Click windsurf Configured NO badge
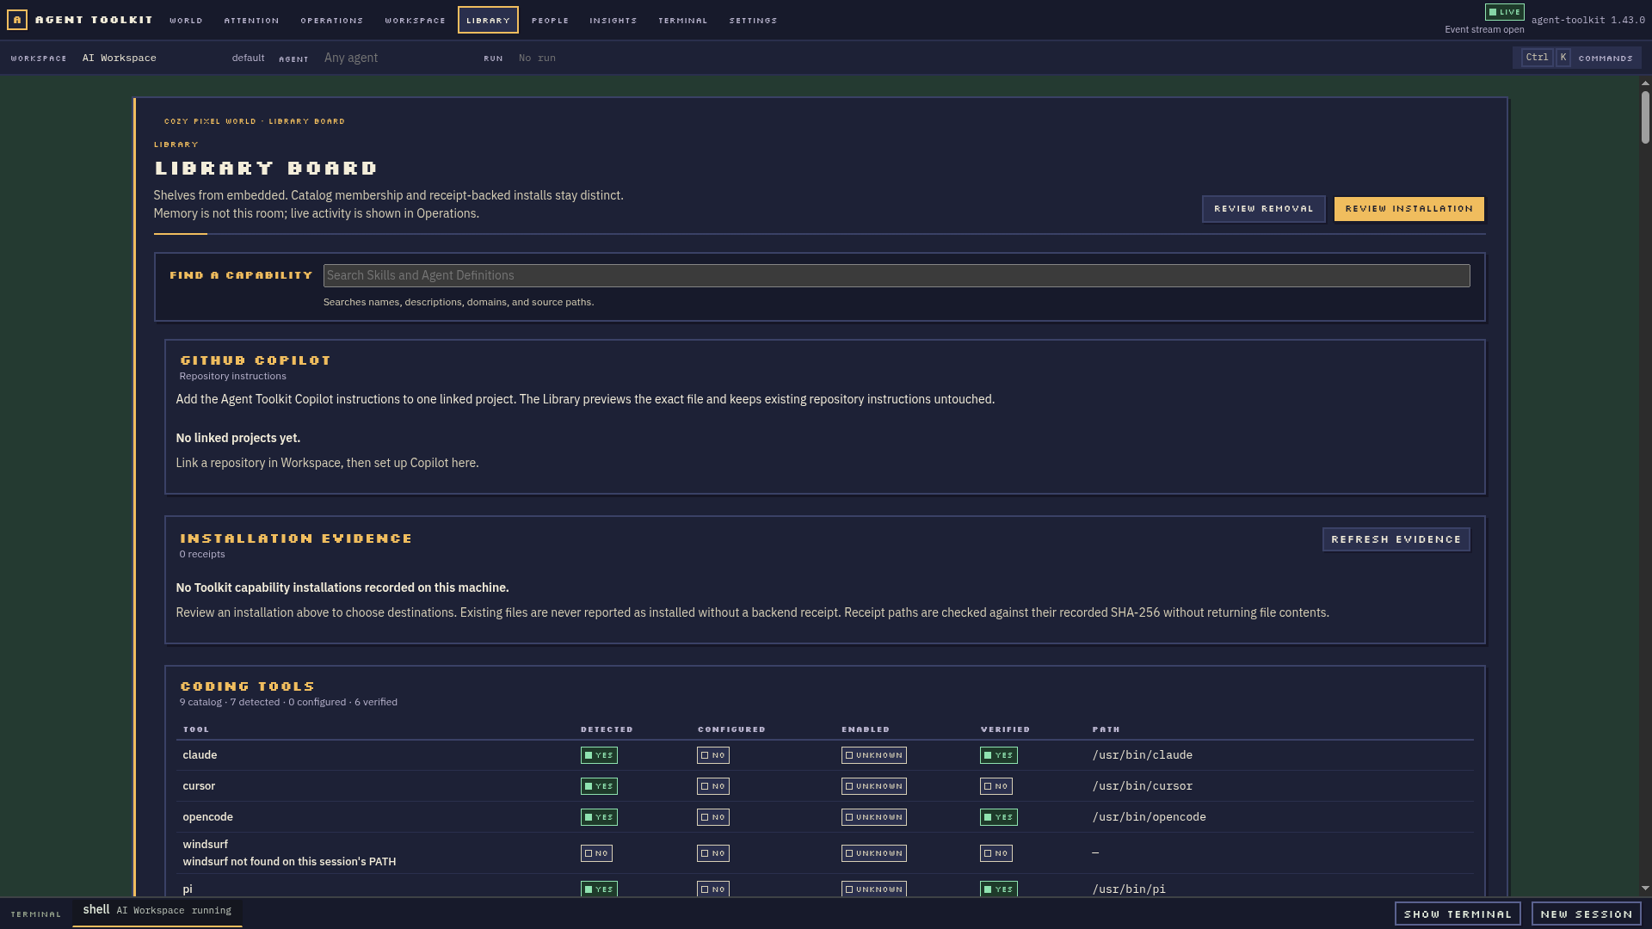 [712, 853]
